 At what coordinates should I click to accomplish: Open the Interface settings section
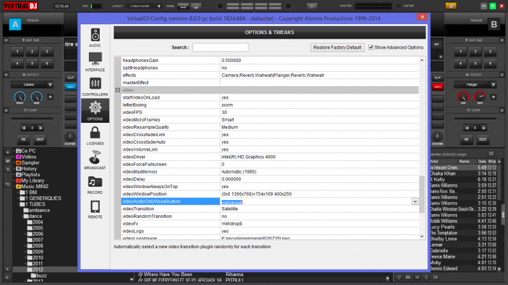tap(95, 62)
